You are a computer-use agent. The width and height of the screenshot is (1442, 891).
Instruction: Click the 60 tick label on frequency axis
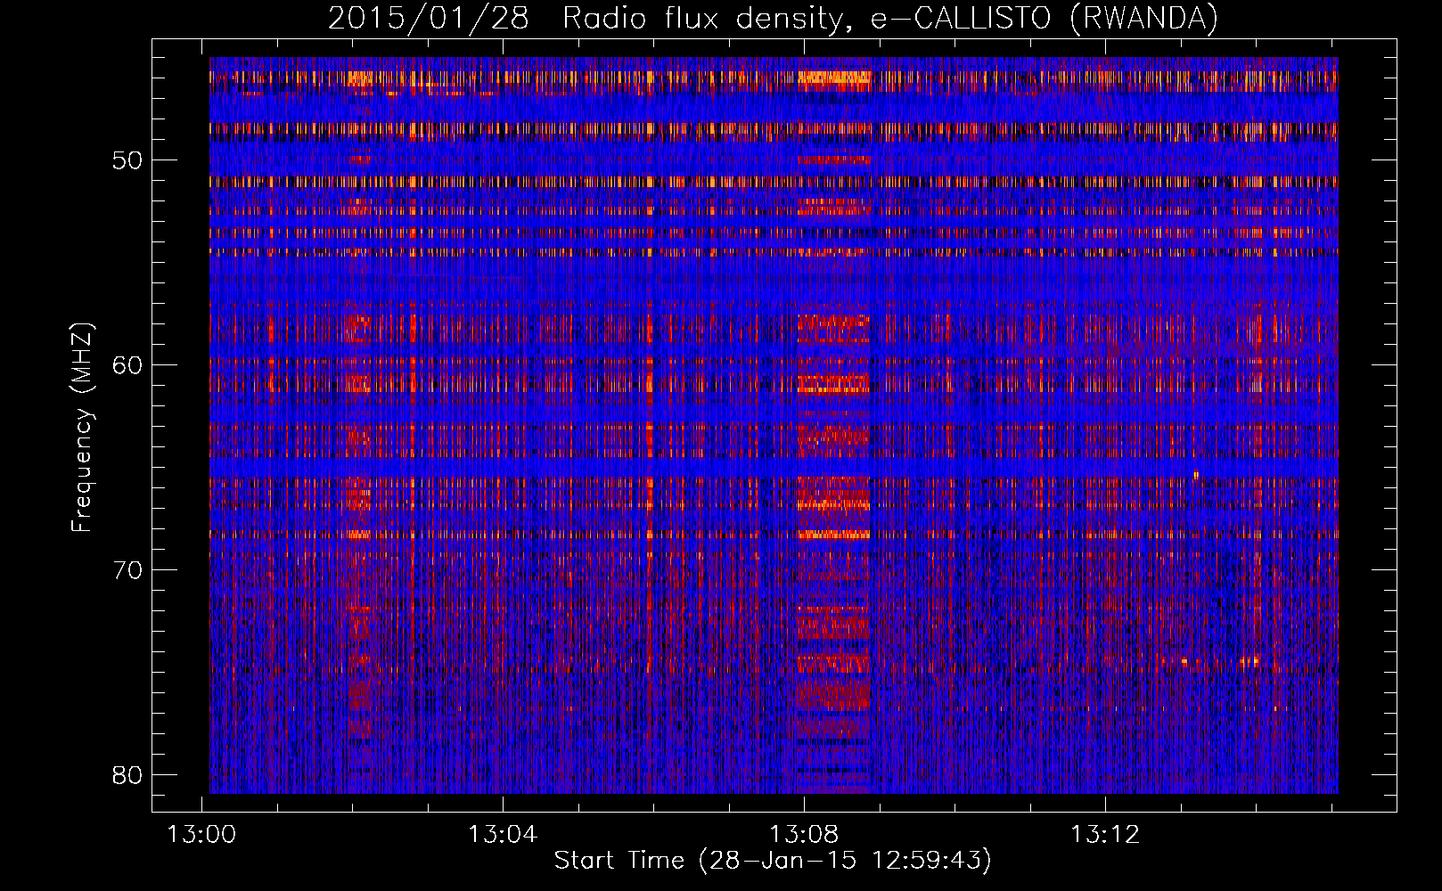[x=128, y=365]
